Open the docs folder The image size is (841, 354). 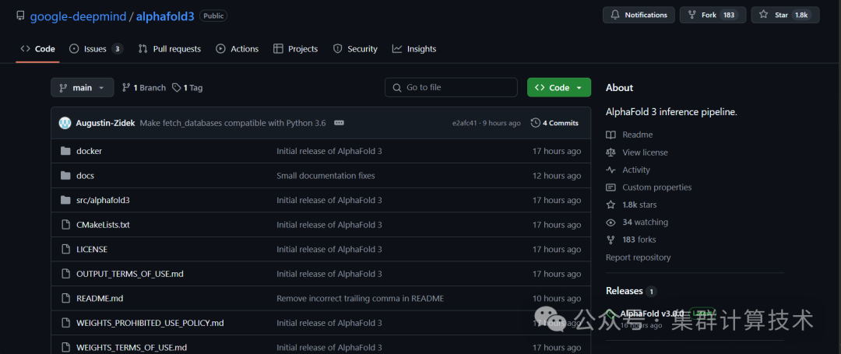86,176
